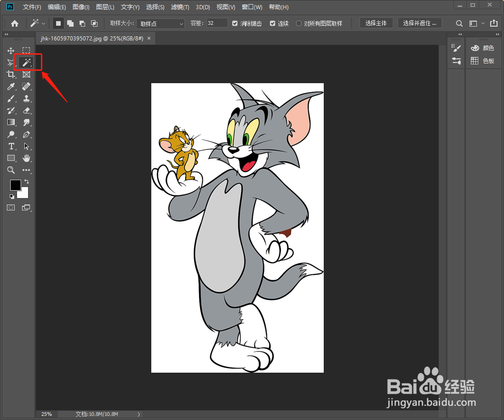This screenshot has height=420, width=504.
Task: Select the Brush tool
Action: [11, 99]
